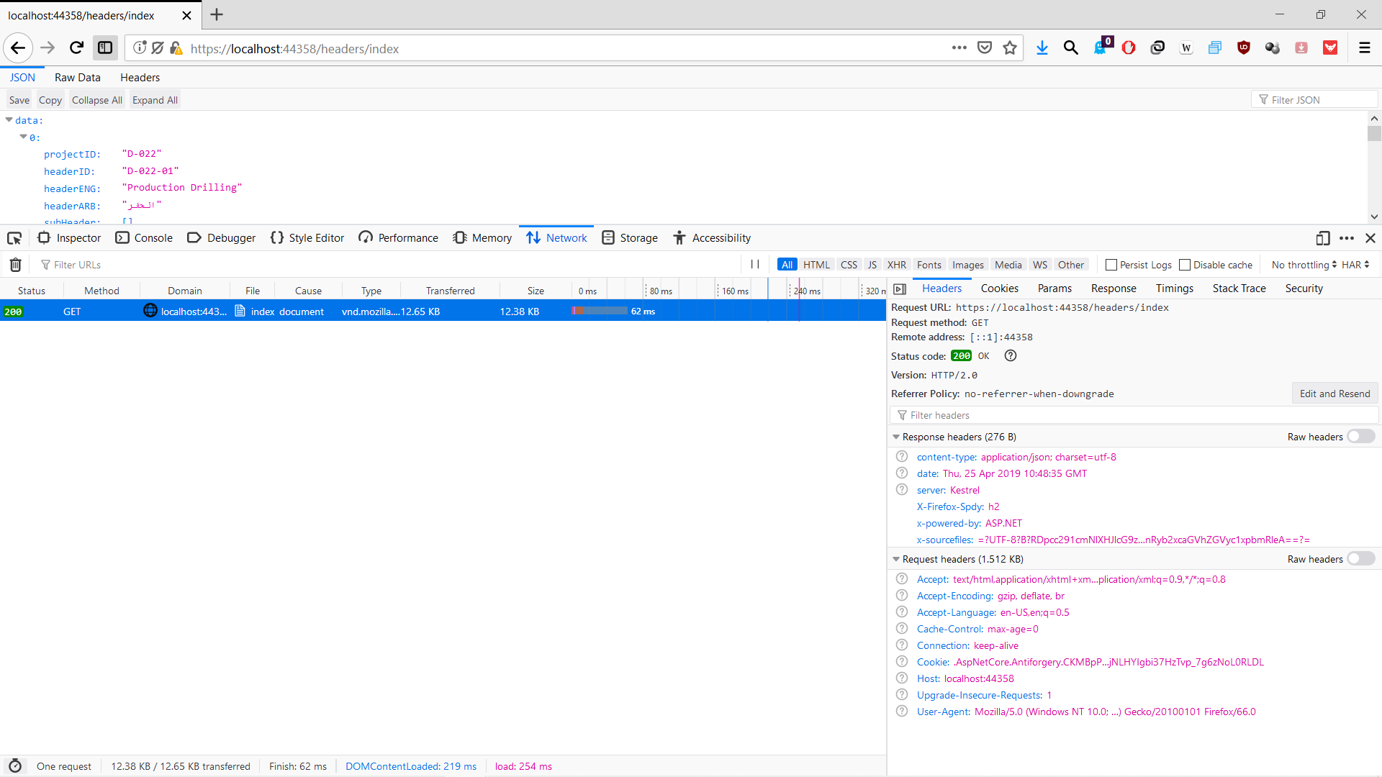Open the No throttling dropdown
The height and width of the screenshot is (777, 1382).
pyautogui.click(x=1304, y=265)
